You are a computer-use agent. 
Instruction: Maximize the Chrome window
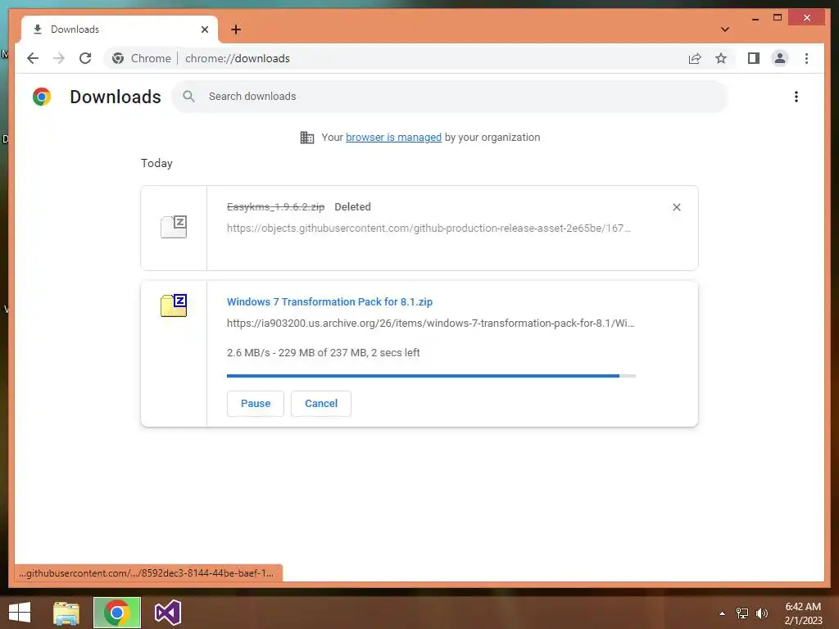pos(778,18)
